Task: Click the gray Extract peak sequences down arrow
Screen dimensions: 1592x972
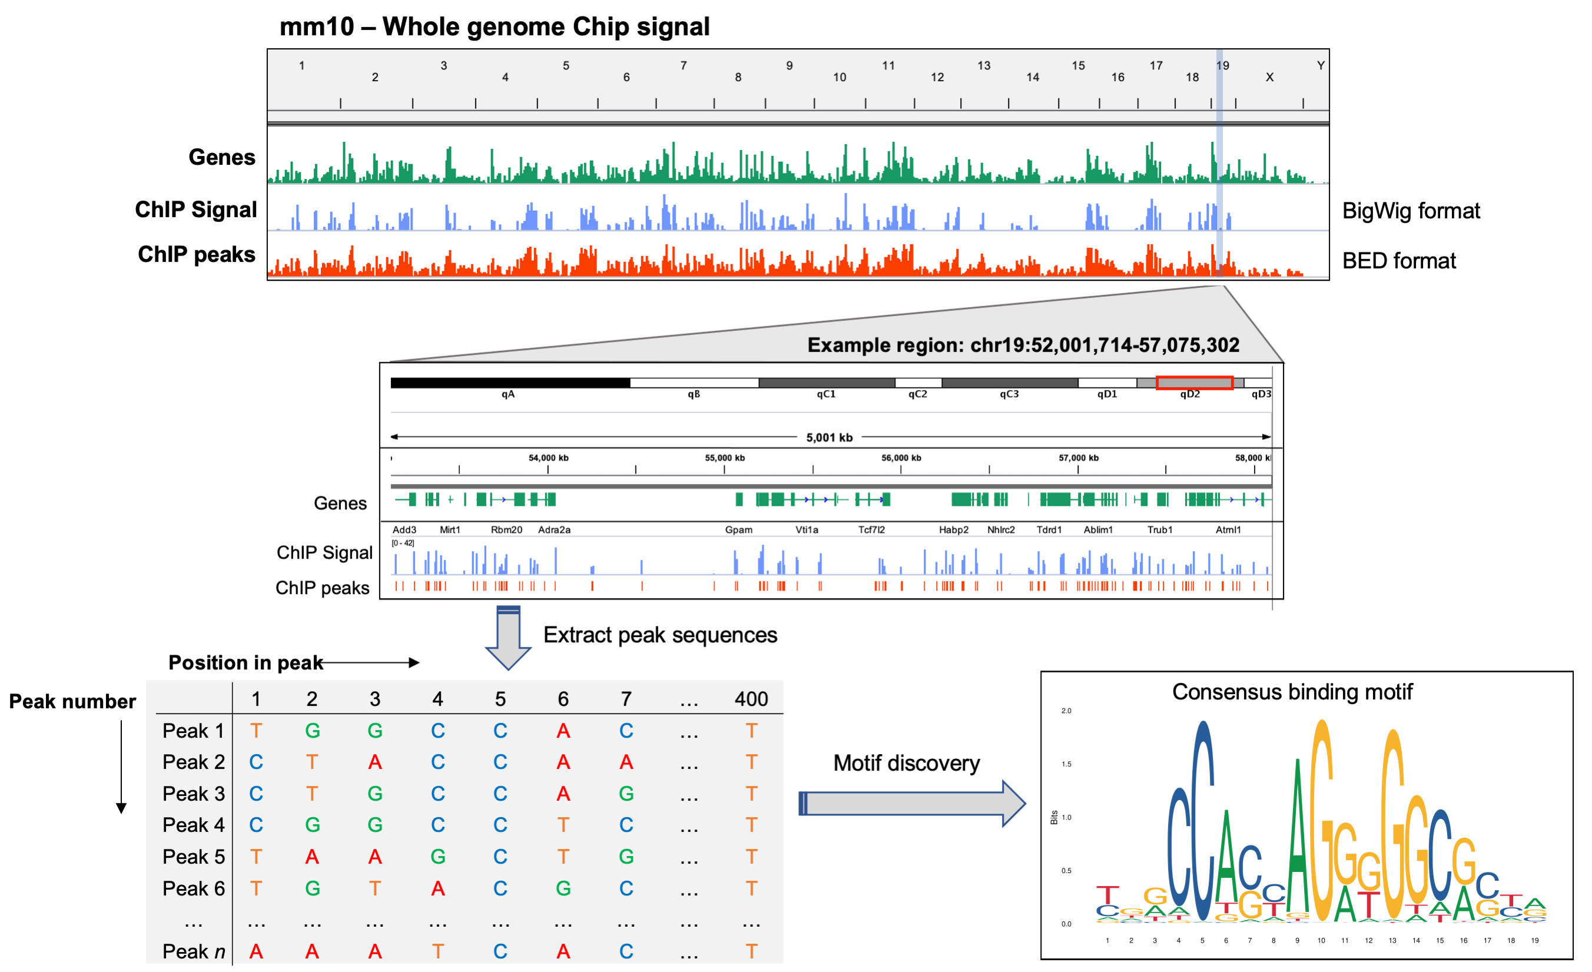Action: (509, 636)
